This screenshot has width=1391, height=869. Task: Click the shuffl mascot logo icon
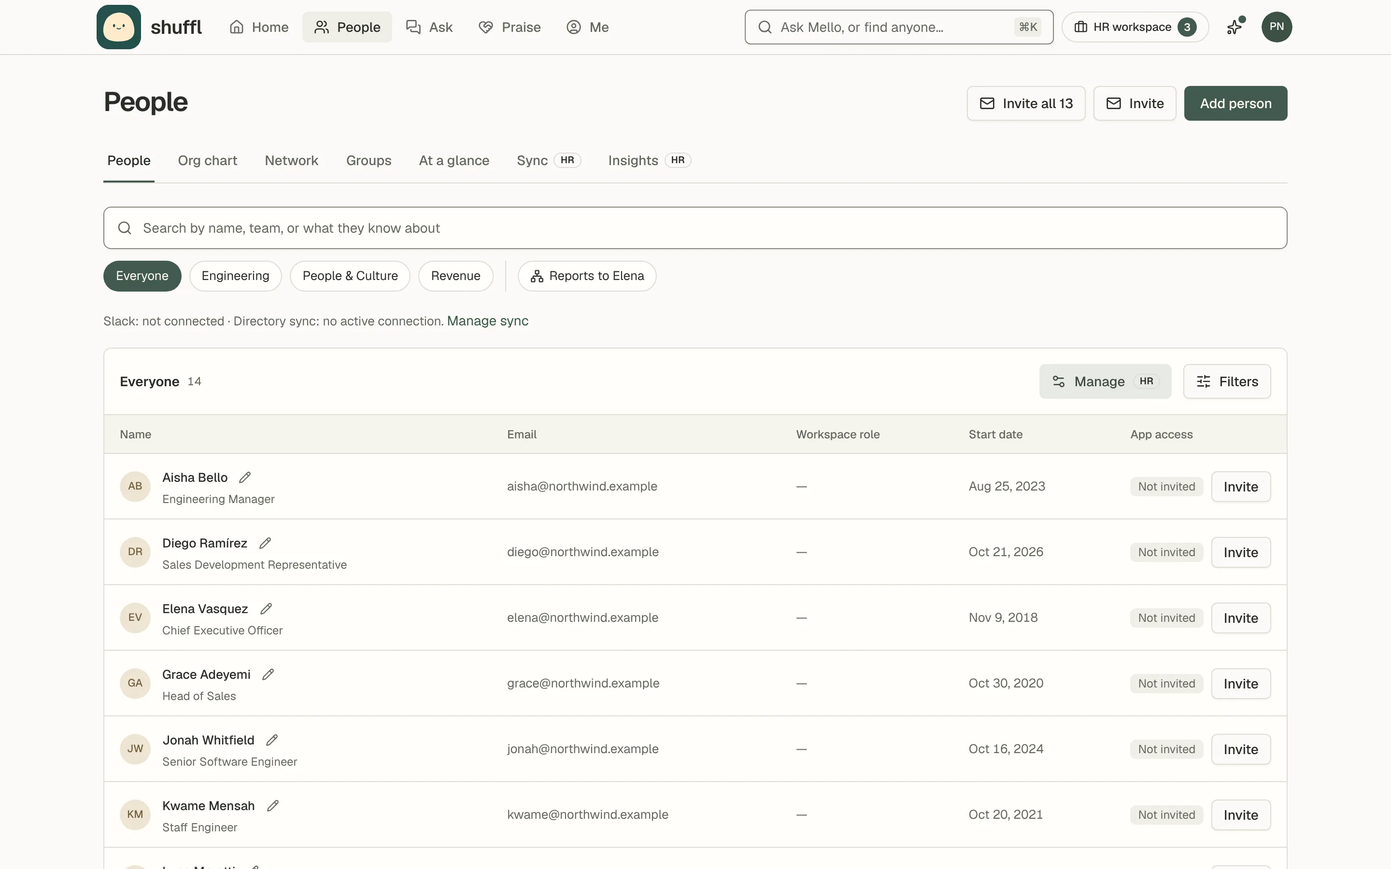tap(118, 27)
